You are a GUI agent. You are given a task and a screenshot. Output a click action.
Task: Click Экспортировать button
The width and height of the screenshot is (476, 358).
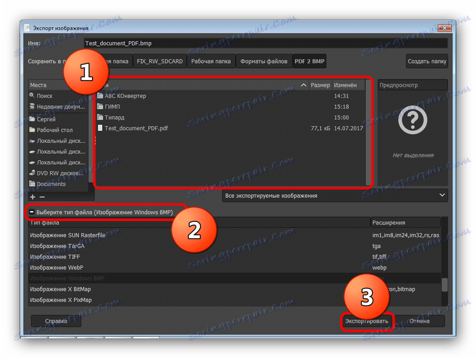(367, 321)
